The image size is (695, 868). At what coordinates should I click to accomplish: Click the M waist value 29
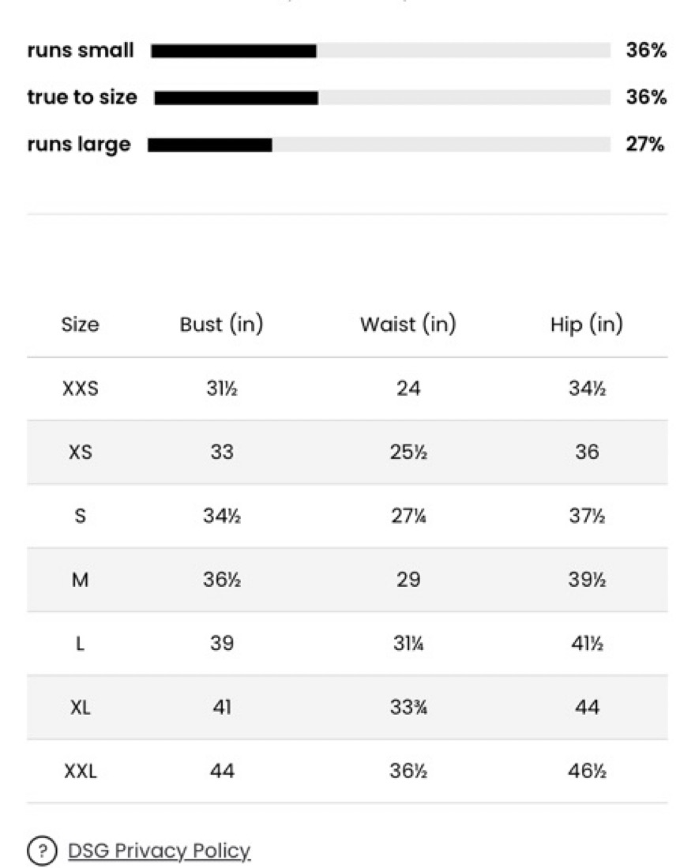[x=408, y=580]
